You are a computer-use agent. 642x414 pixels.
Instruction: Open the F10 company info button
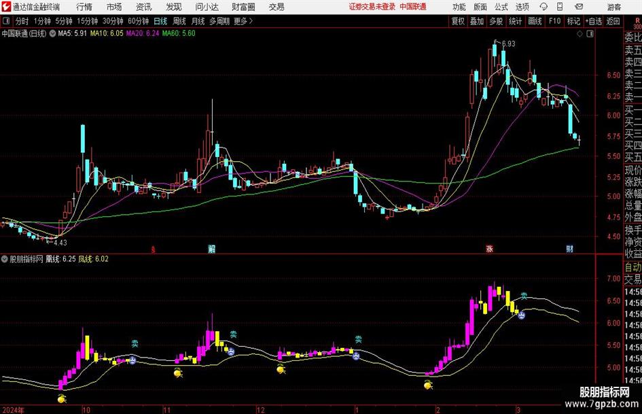click(555, 21)
